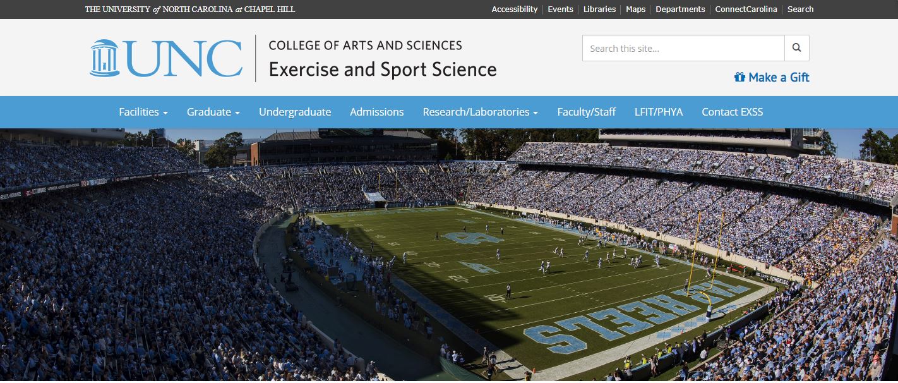Open the Graduate dropdown menu
Screen dimensions: 898x383
[x=213, y=112]
